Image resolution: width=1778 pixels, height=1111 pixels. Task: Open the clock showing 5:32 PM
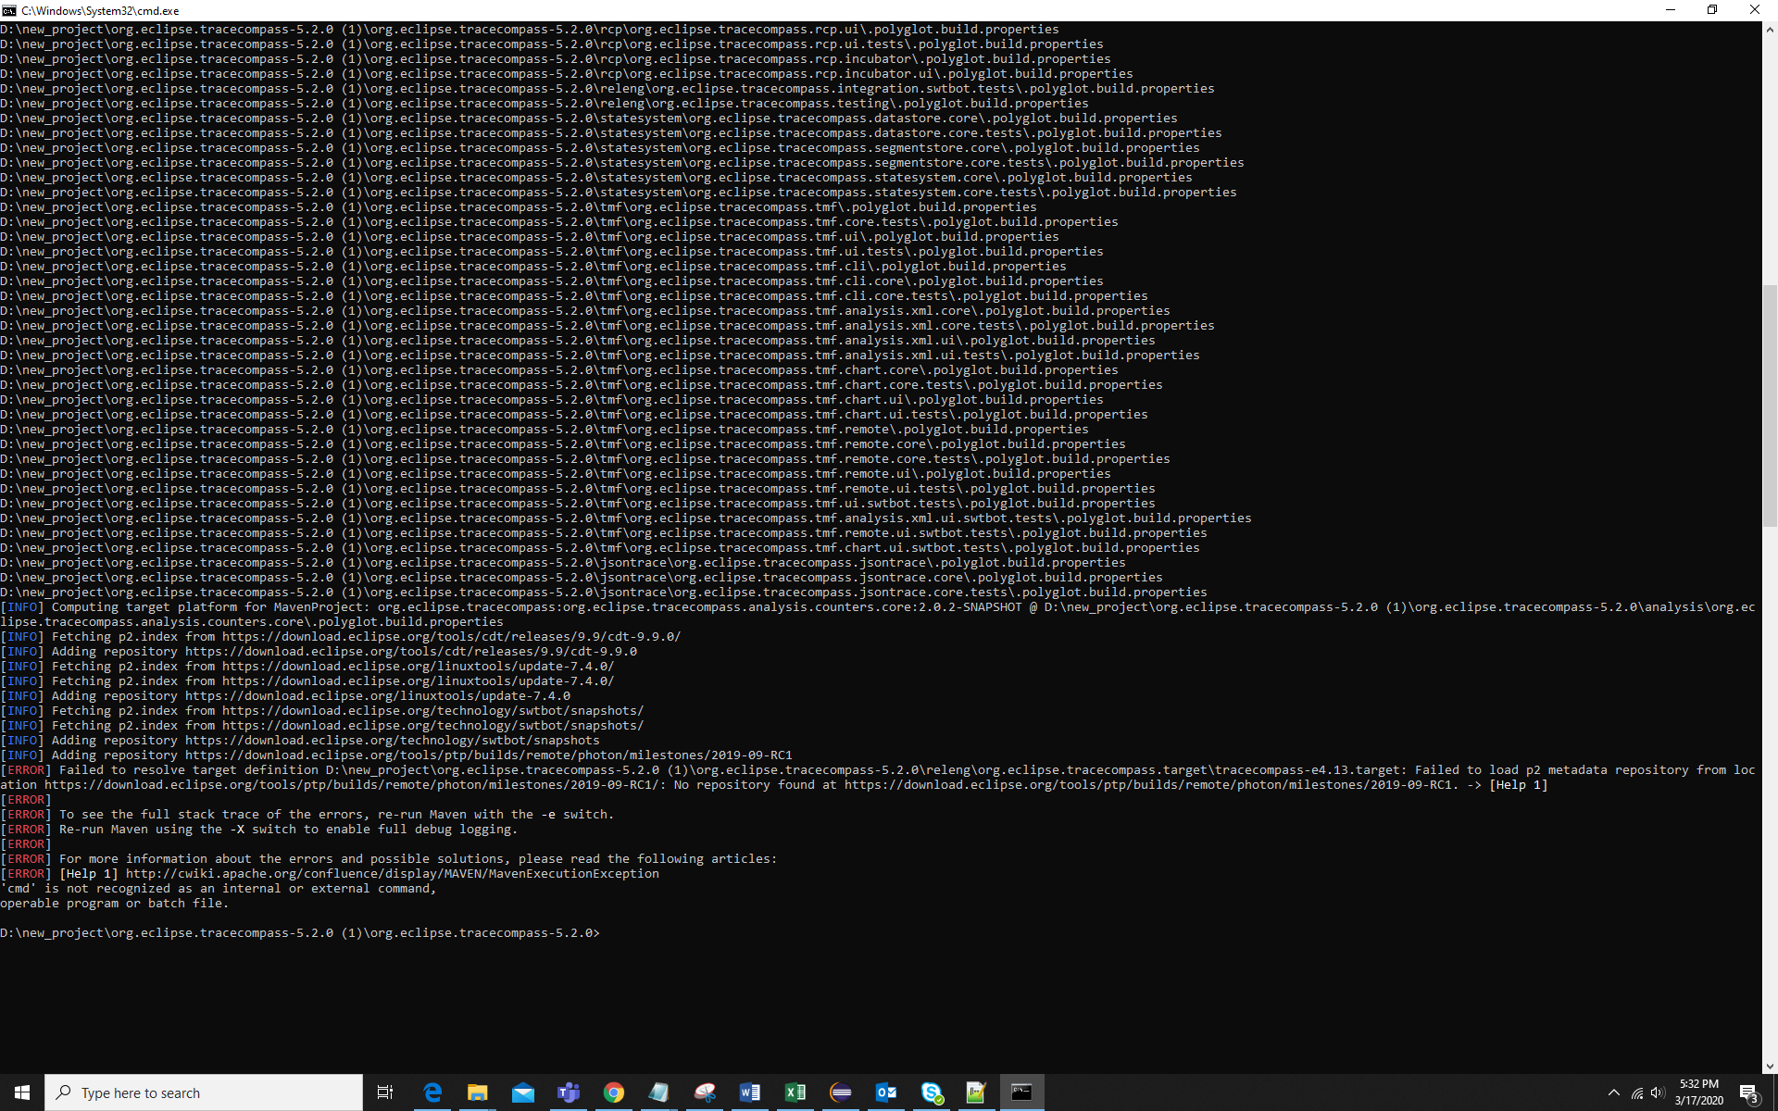[x=1699, y=1092]
